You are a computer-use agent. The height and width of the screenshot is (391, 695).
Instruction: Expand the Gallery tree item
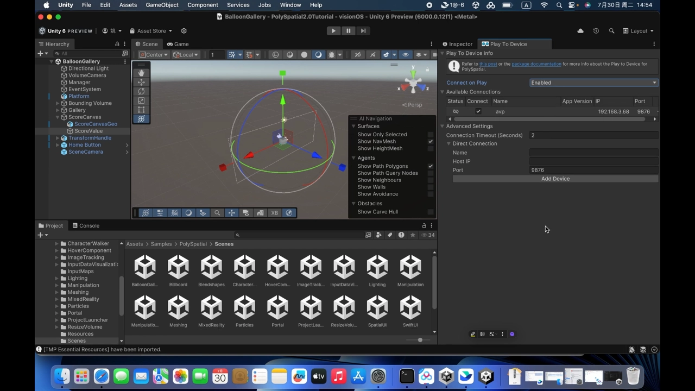point(58,110)
